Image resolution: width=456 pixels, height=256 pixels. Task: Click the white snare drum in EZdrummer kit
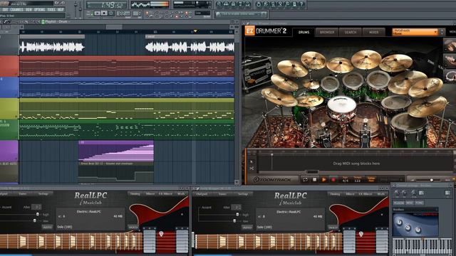(x=341, y=104)
